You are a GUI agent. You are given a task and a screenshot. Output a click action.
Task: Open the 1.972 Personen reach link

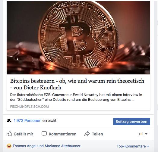tap(27, 120)
